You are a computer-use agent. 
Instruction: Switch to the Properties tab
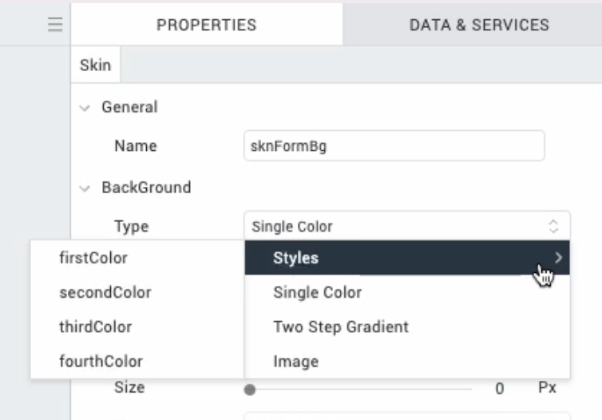(x=206, y=25)
